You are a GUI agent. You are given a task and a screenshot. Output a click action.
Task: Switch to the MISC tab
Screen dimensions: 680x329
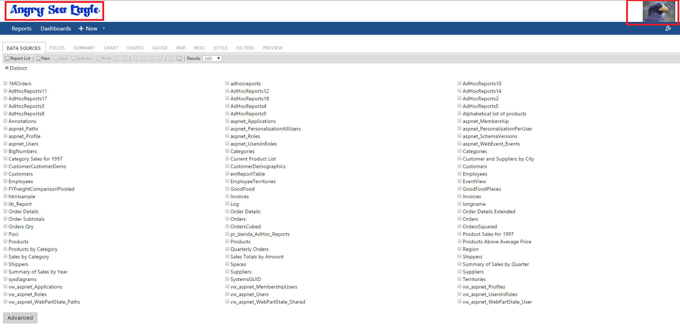[200, 48]
